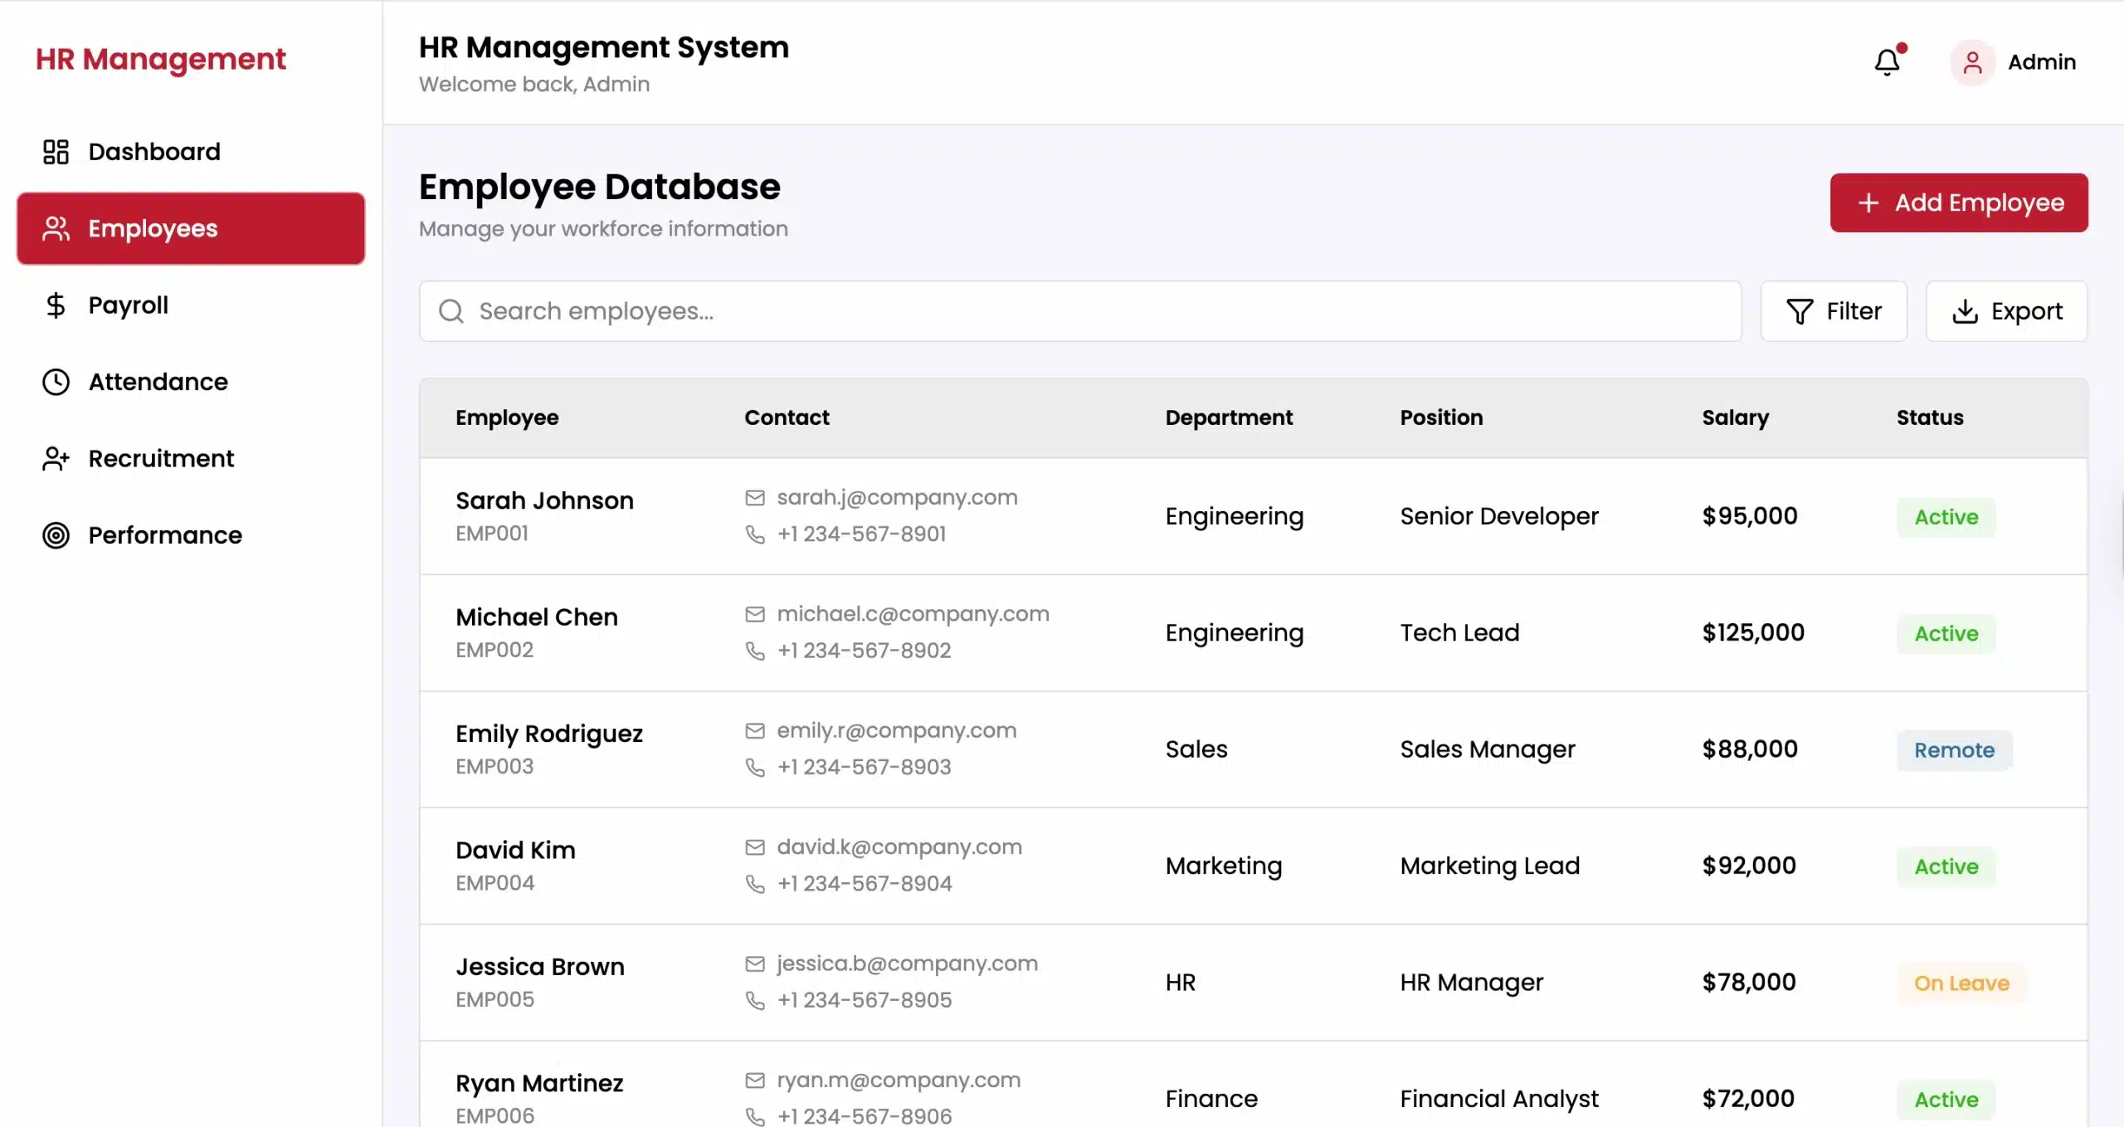Click the Payroll dollar sign icon

click(x=56, y=305)
